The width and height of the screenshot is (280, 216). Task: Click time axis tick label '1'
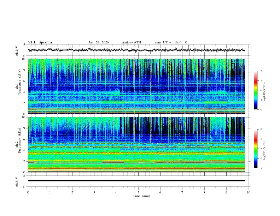(x=50, y=192)
